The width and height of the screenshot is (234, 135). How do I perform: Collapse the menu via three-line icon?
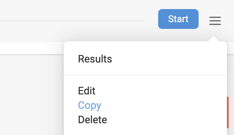pyautogui.click(x=215, y=21)
